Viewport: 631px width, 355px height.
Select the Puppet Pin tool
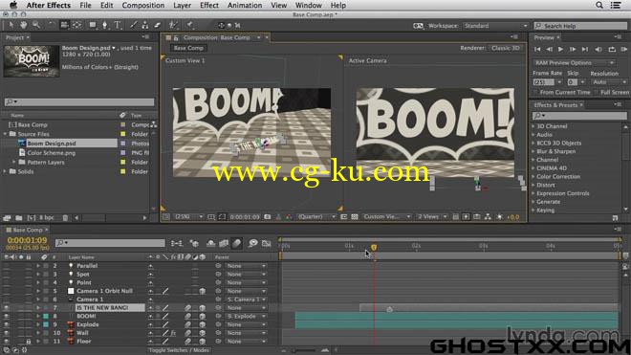click(189, 26)
